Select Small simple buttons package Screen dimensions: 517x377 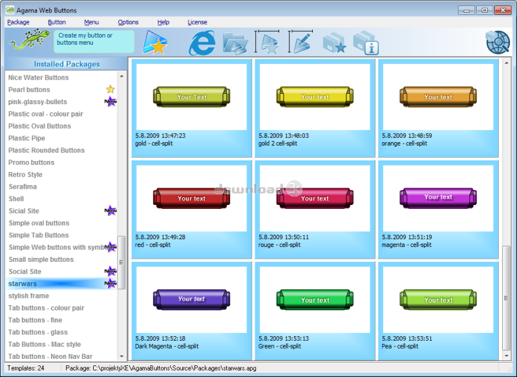click(61, 259)
